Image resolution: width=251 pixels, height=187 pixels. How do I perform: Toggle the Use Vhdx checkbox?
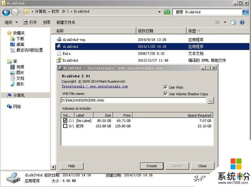166,87
